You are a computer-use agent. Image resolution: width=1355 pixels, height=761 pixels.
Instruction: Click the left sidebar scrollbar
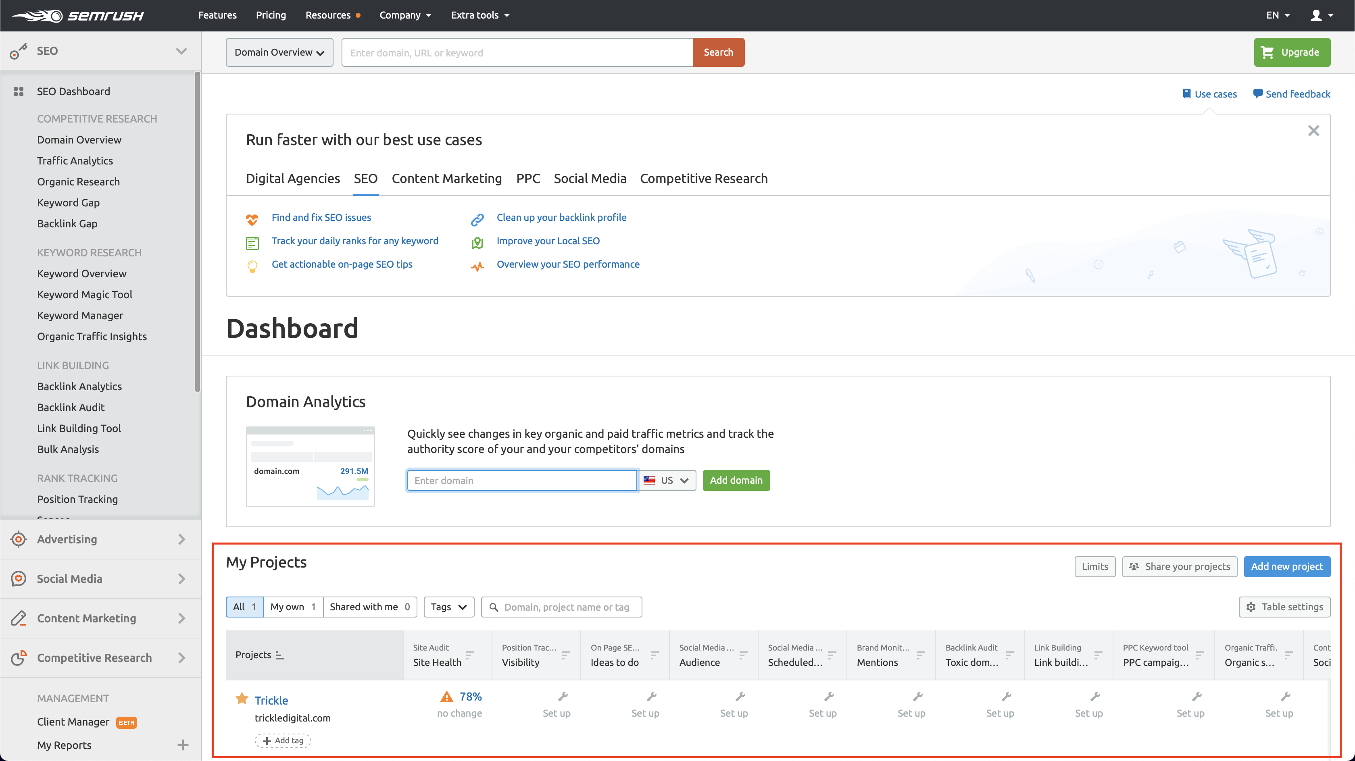197,231
